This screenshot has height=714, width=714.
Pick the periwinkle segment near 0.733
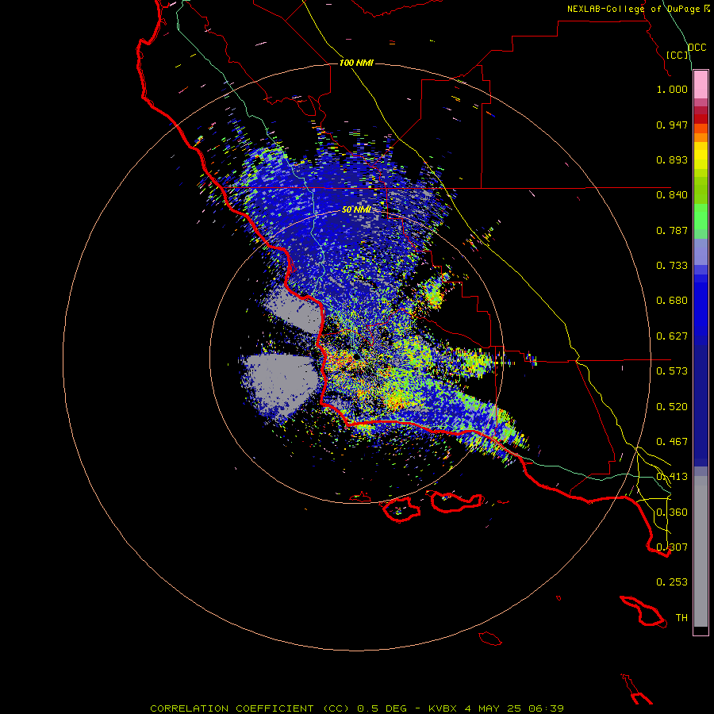pos(701,251)
